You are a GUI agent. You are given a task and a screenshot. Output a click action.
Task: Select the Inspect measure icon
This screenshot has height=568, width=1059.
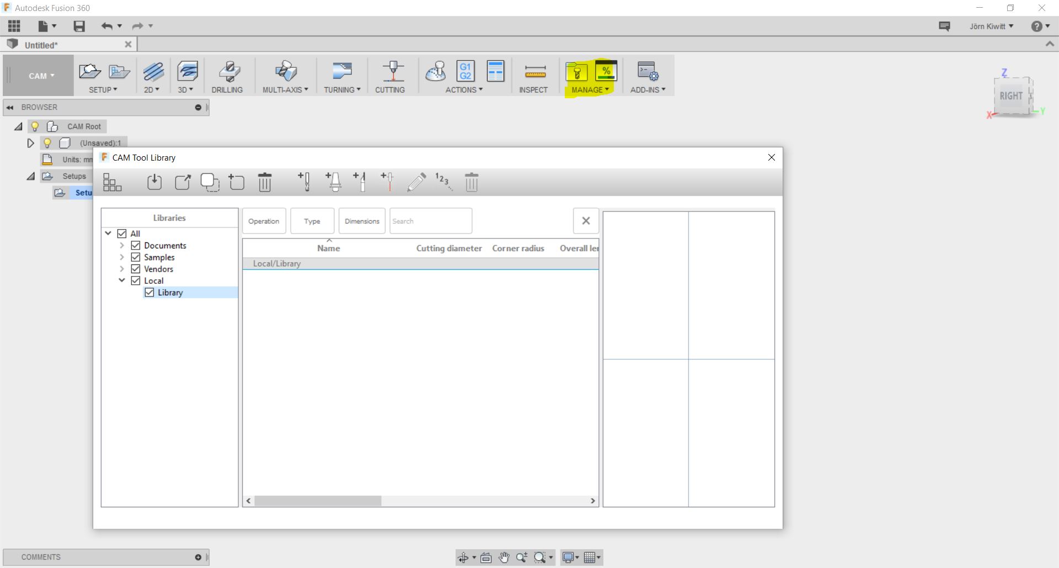(x=535, y=72)
